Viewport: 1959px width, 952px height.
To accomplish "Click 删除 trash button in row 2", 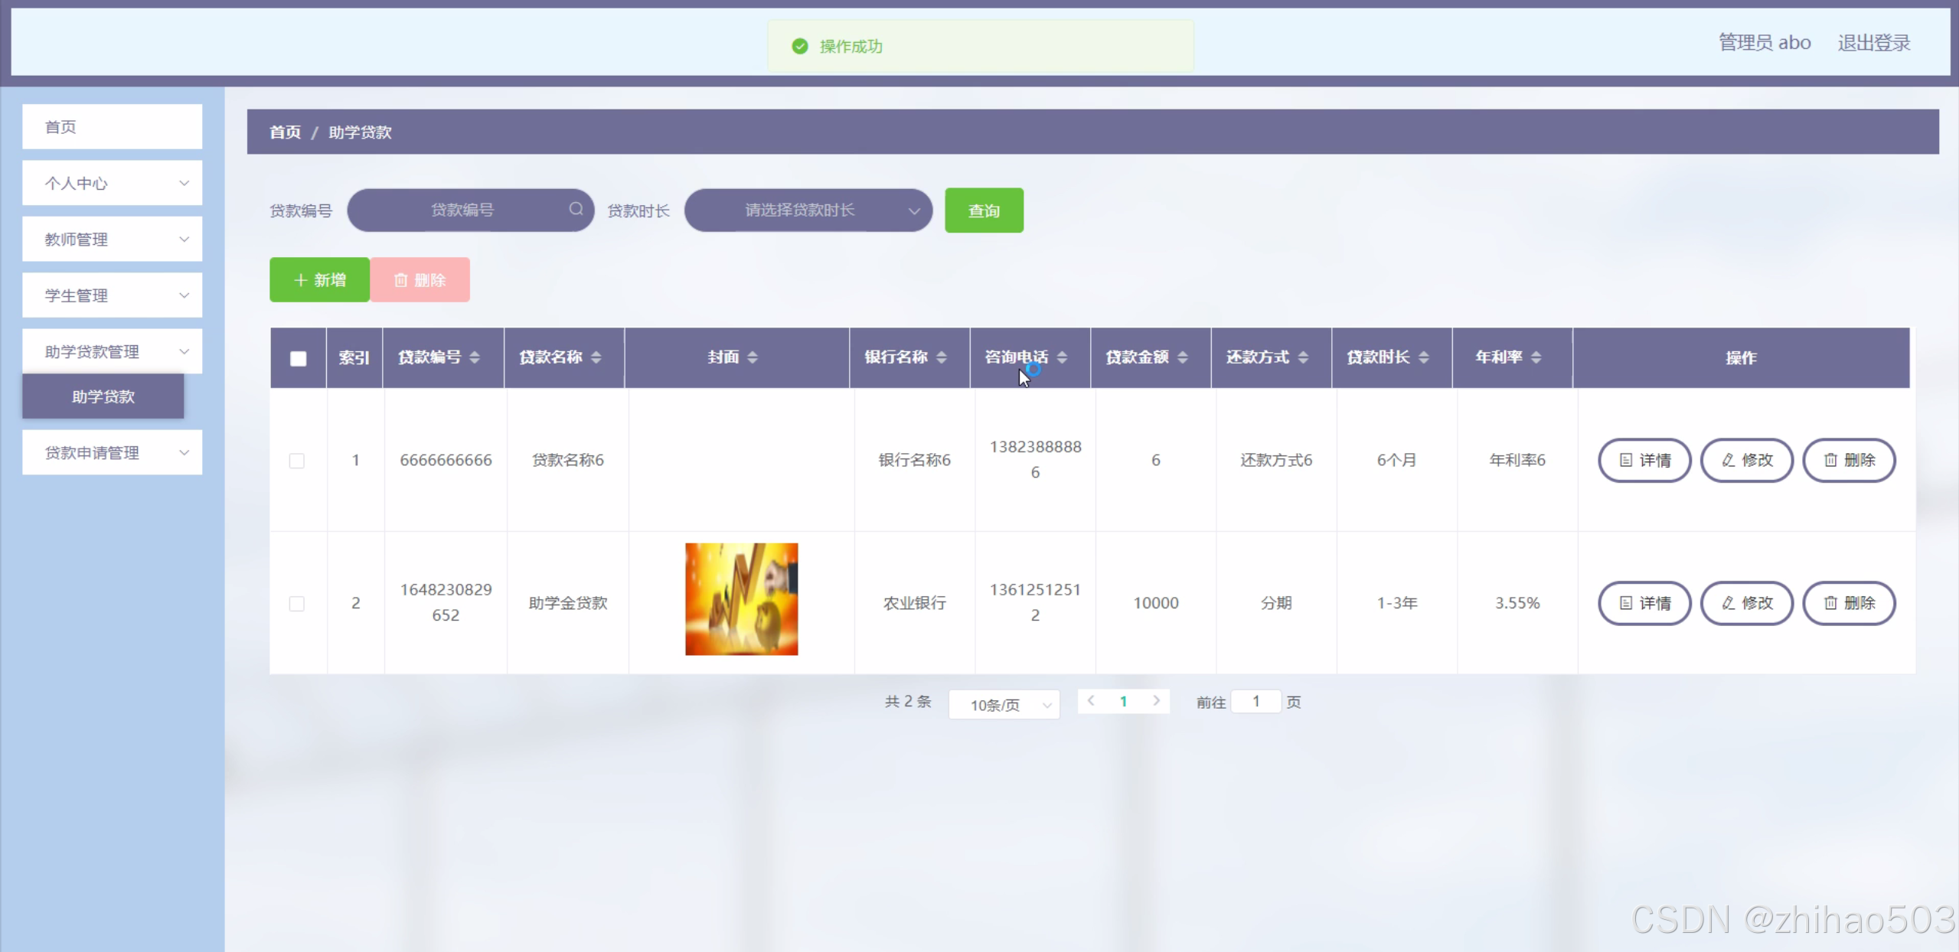I will (x=1849, y=603).
